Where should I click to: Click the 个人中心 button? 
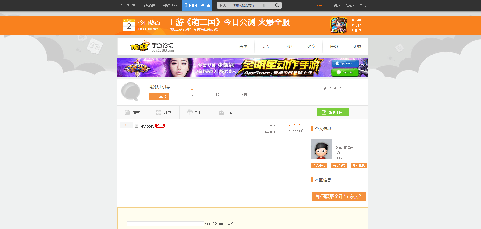[x=319, y=165]
